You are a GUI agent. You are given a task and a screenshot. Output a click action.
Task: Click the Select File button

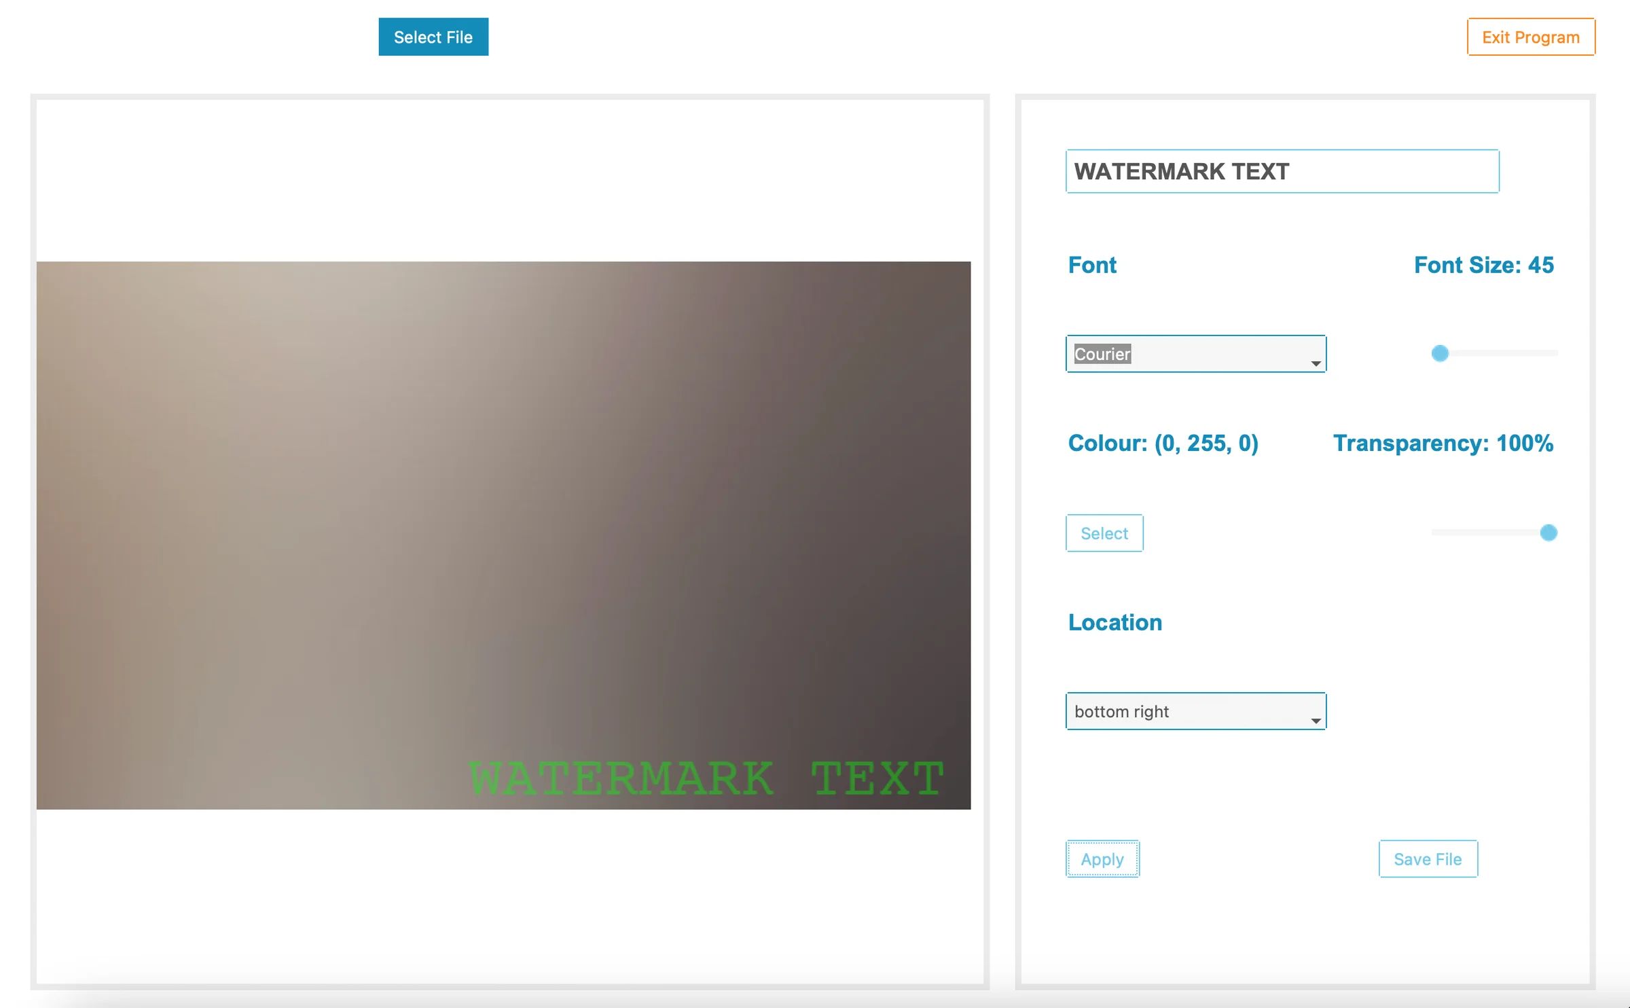pyautogui.click(x=433, y=37)
